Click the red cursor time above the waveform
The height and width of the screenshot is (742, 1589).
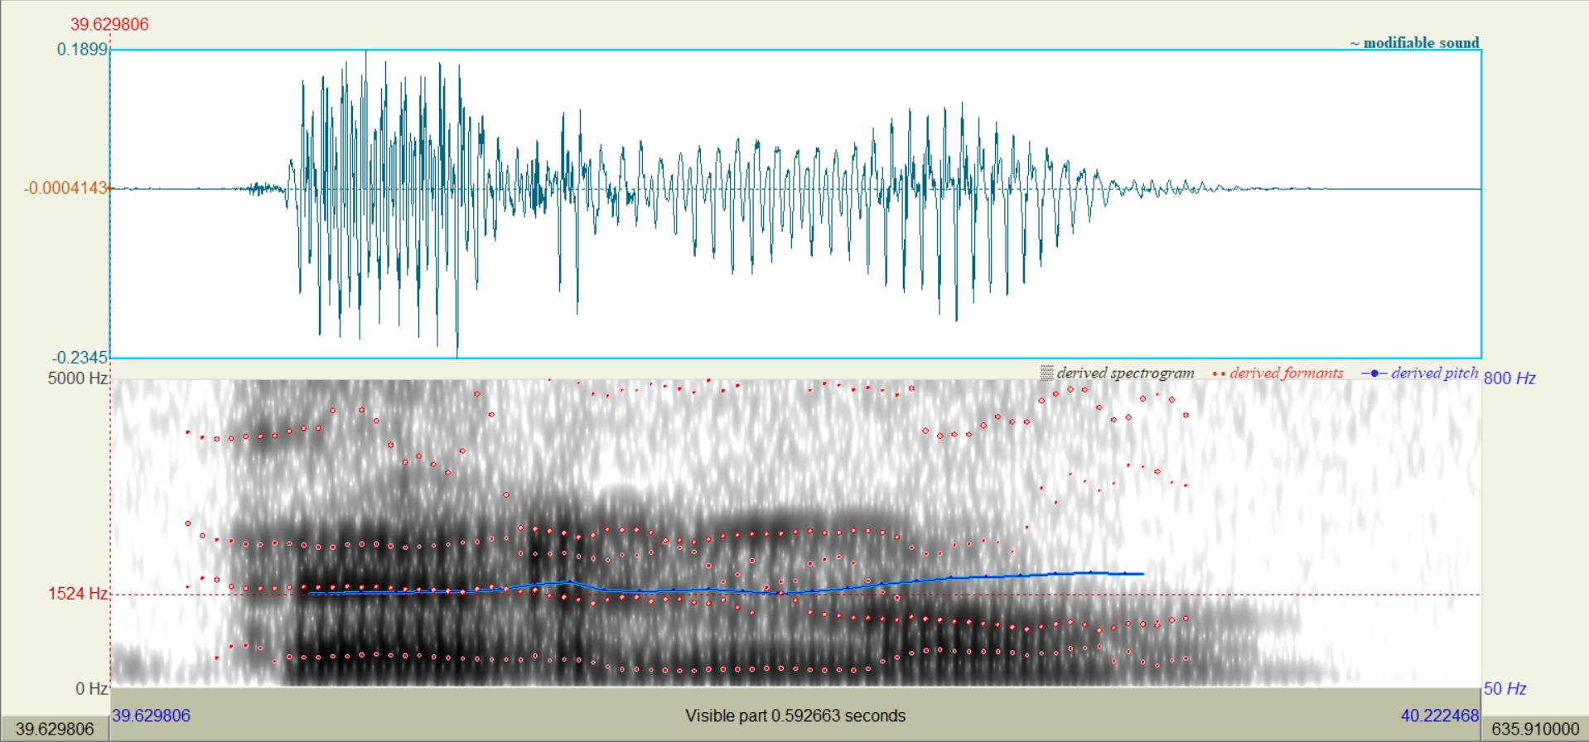pos(109,24)
